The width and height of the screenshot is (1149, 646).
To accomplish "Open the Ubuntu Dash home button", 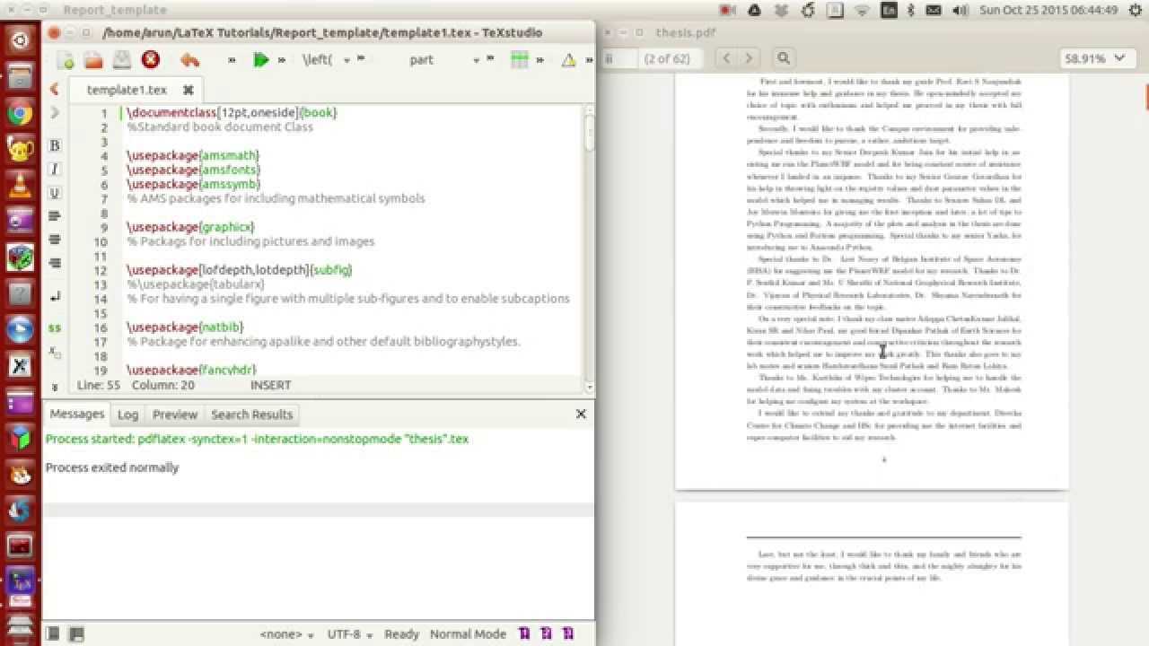I will pos(20,41).
